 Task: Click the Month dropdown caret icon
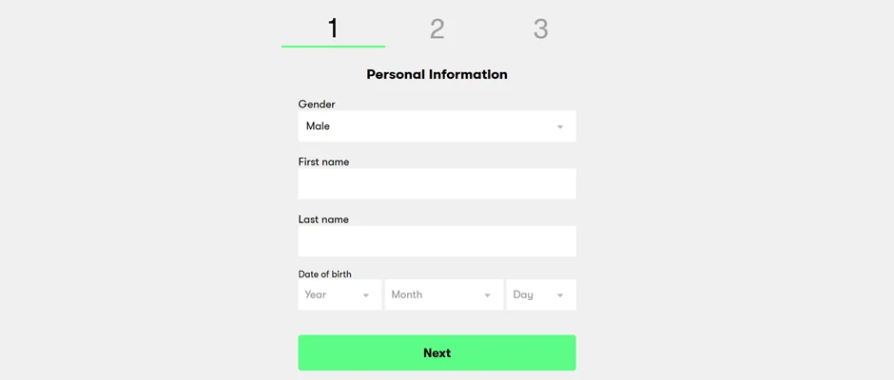(488, 295)
